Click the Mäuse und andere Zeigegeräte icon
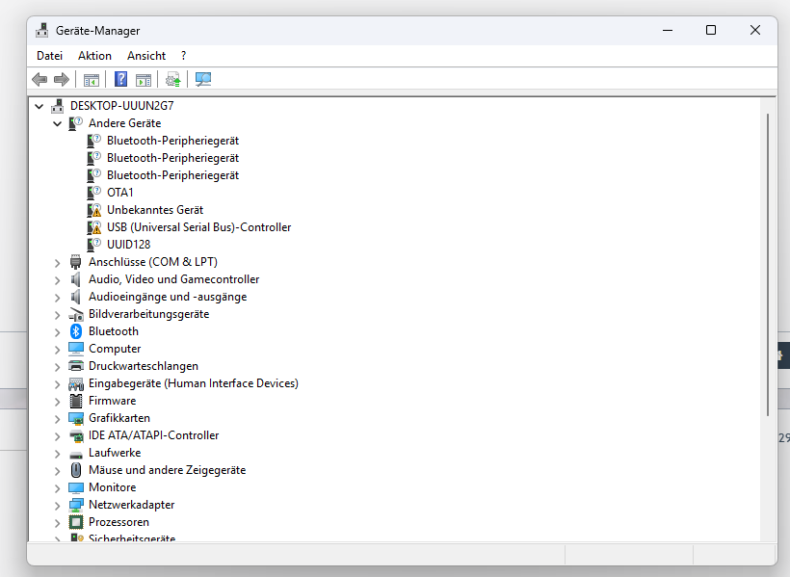This screenshot has width=790, height=577. click(76, 470)
